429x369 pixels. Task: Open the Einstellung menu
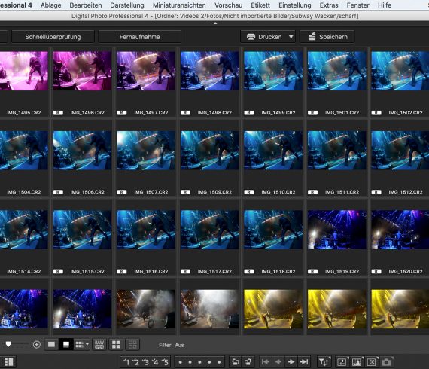pyautogui.click(x=295, y=5)
